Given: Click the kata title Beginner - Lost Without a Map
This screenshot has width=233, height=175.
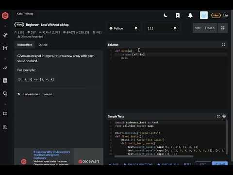Looking at the screenshot, I should point(47,25).
